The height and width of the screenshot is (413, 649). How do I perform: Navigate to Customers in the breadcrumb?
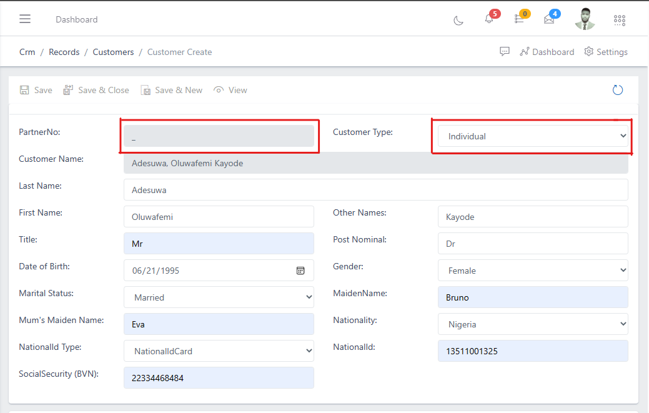click(x=113, y=52)
